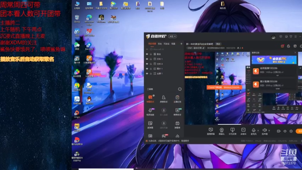Open the title bar filter funnel menu

click(x=291, y=36)
